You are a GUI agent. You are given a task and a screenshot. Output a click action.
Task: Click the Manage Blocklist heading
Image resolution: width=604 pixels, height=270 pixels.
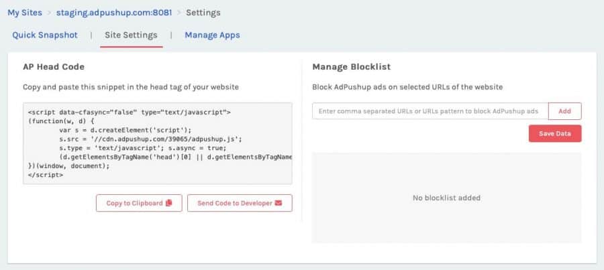(351, 66)
